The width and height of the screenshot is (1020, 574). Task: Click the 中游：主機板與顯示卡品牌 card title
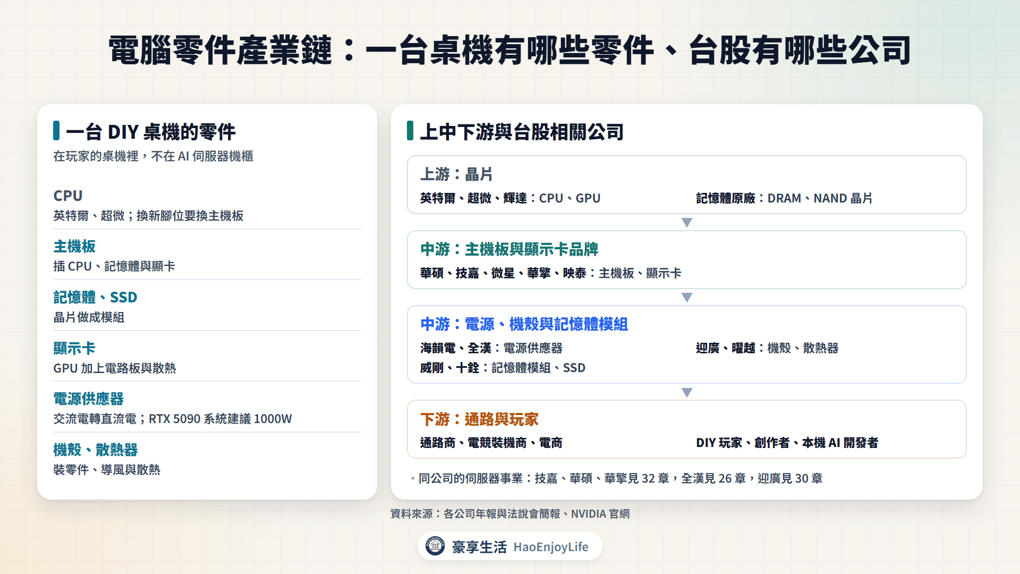point(509,249)
